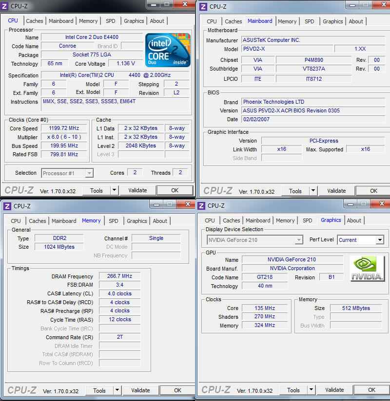Open Graphics tab in the Memory window
Viewport: 390px width, 401px height.
click(137, 221)
